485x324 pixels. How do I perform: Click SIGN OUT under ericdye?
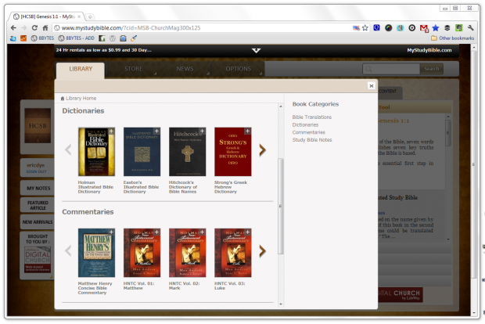coord(36,171)
